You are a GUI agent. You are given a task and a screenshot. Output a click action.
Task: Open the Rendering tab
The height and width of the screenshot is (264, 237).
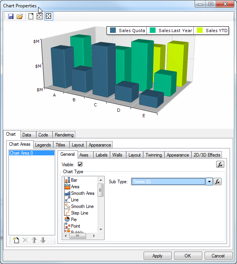tap(64, 135)
